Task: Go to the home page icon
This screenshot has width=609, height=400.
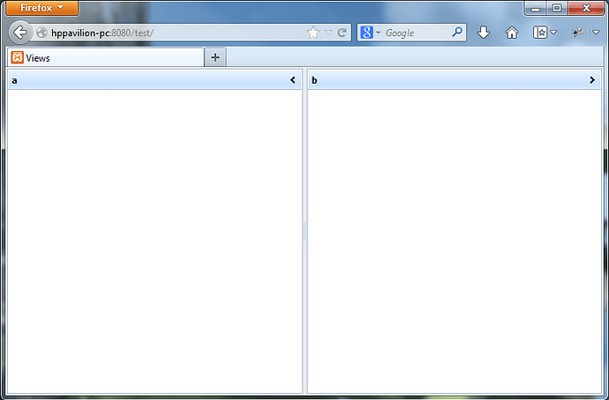Action: (512, 33)
